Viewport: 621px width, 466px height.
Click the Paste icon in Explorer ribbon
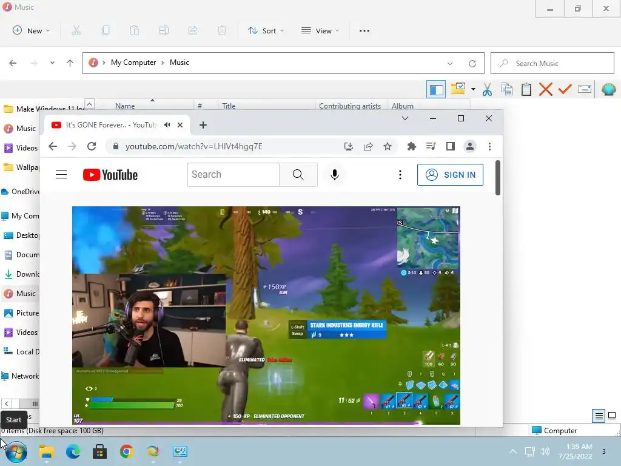tap(135, 30)
